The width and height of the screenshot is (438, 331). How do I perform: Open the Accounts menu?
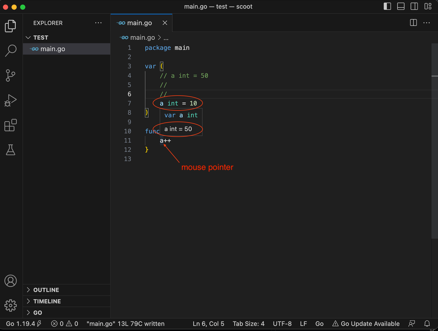point(11,281)
